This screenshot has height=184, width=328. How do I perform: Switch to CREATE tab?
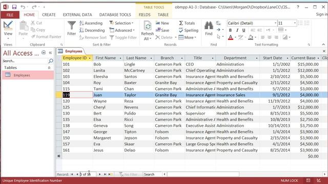(49, 15)
